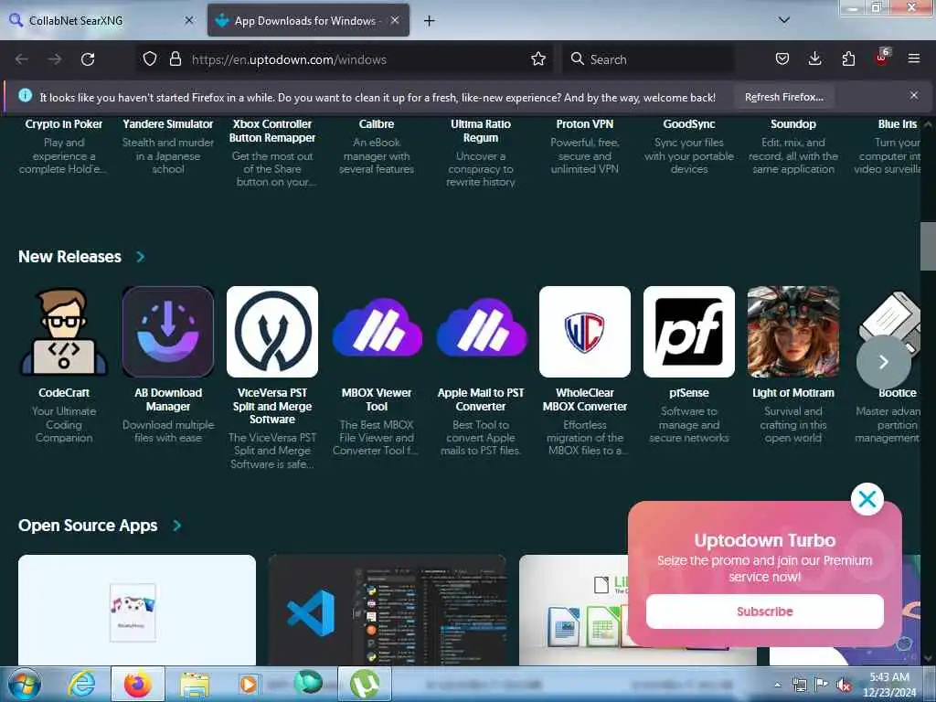Image resolution: width=936 pixels, height=702 pixels.
Task: Open the Firefox Downloads panel
Action: 814,59
